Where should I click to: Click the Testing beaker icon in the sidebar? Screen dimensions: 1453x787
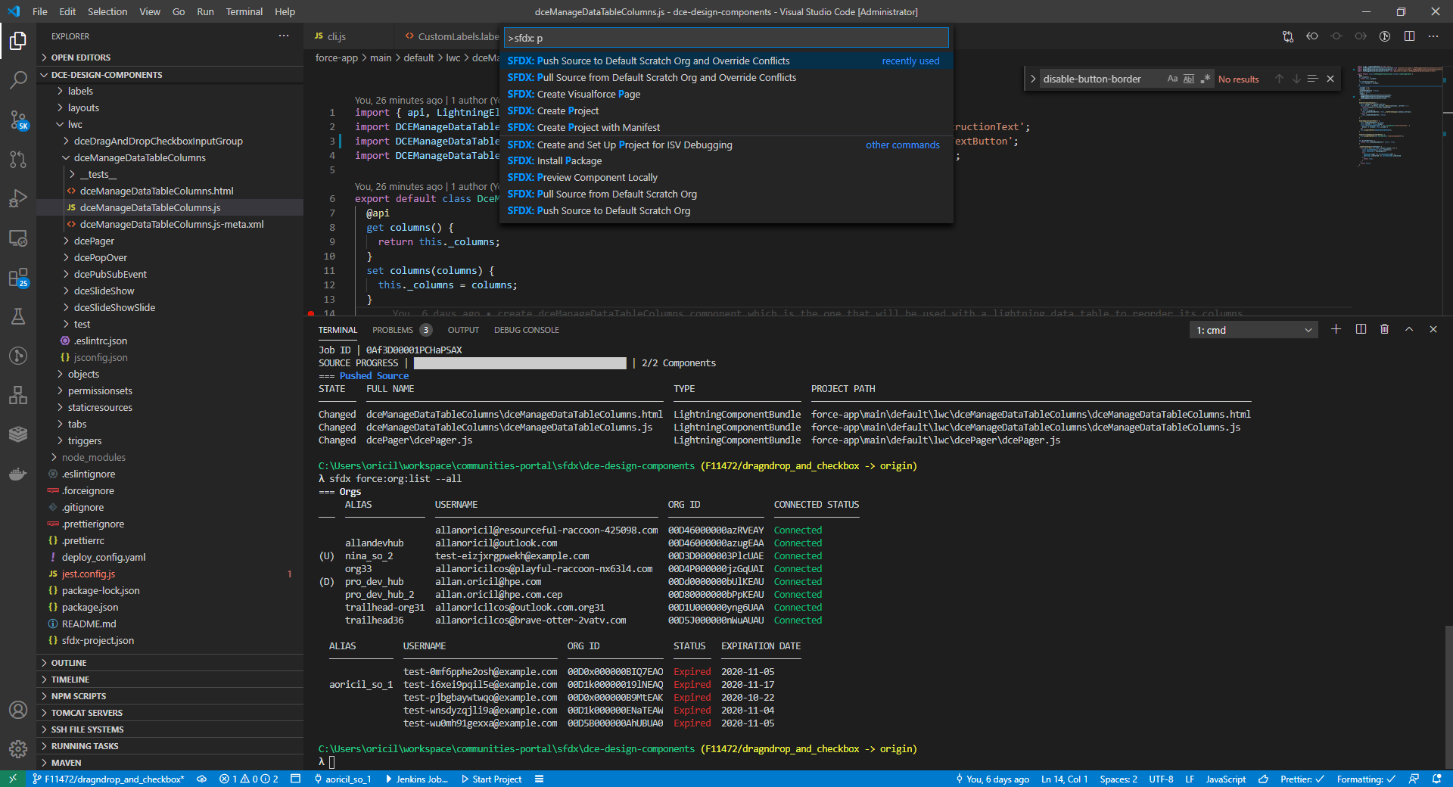tap(18, 316)
